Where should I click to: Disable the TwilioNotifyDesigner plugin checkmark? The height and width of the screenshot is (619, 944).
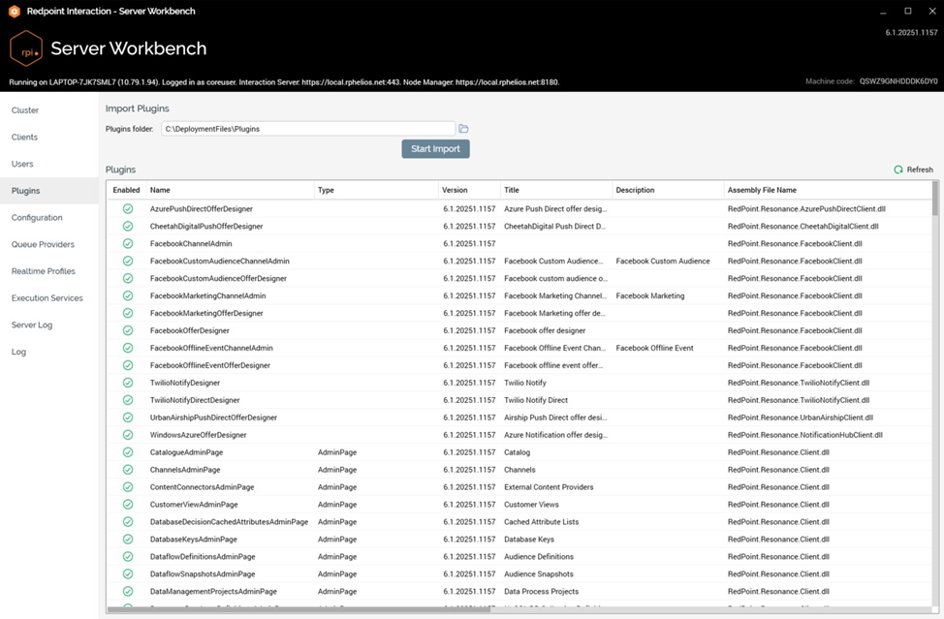(128, 383)
